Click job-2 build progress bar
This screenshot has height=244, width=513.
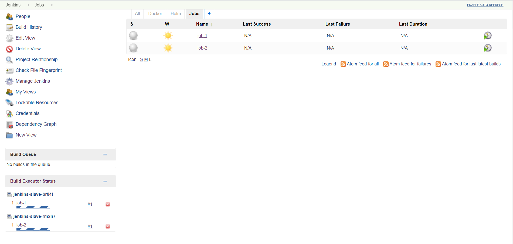click(x=33, y=229)
